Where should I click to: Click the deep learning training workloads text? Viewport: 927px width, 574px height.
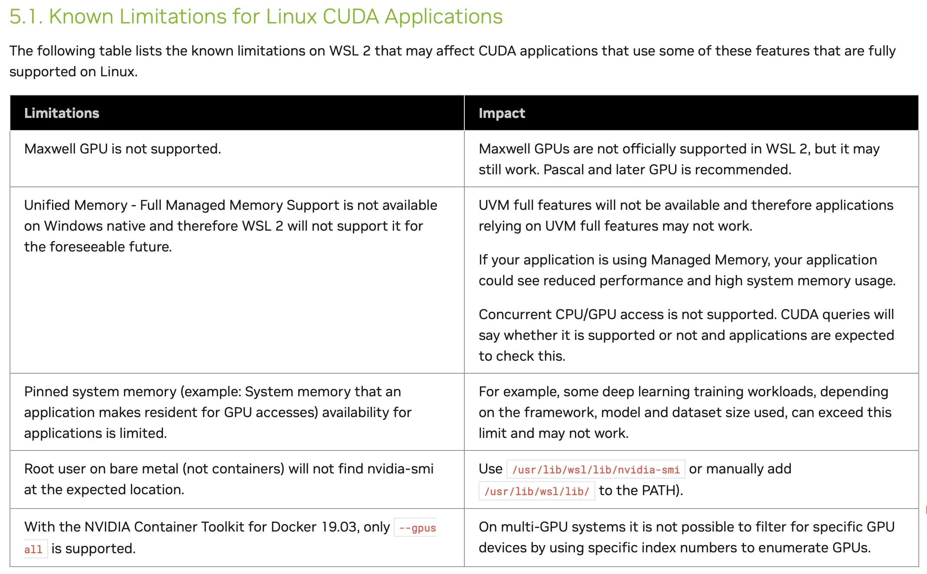pyautogui.click(x=685, y=412)
